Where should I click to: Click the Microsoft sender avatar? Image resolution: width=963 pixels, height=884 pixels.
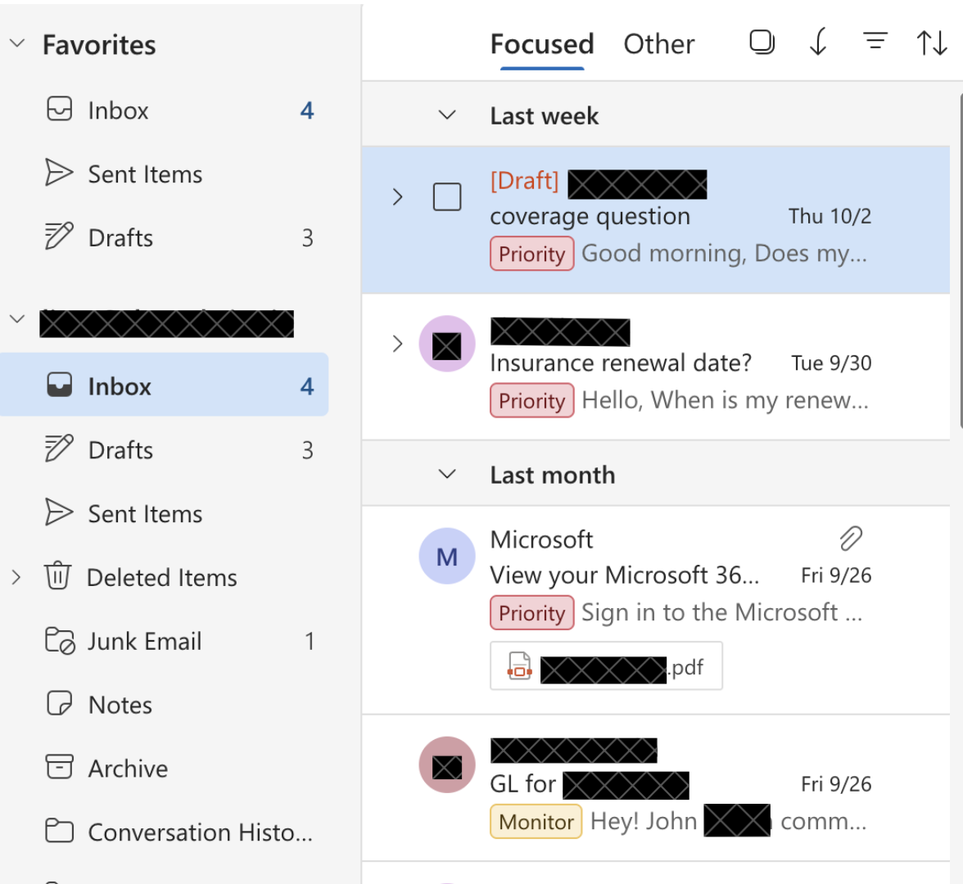(446, 557)
